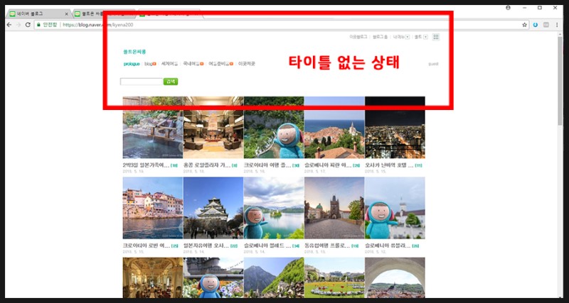Open post title 오사카 난바역 호텔 …

click(388, 165)
